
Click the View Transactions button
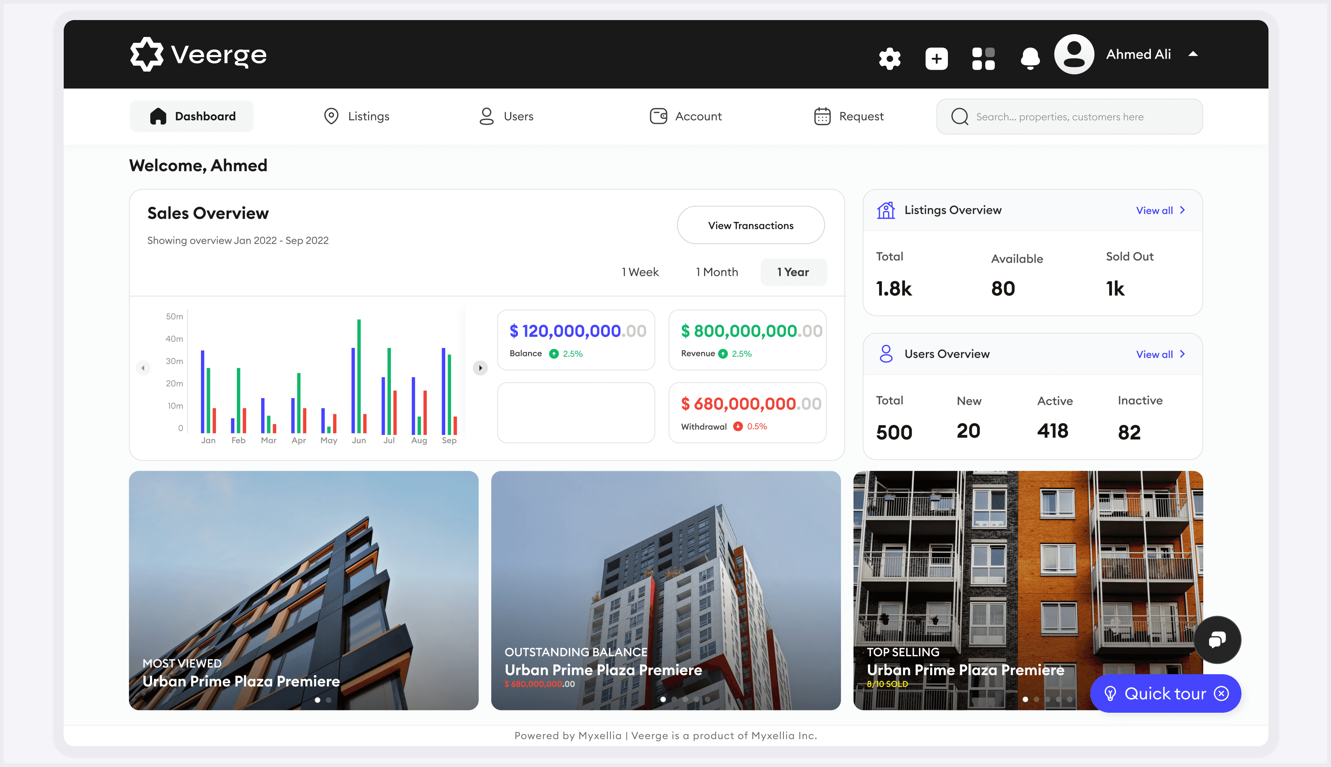pyautogui.click(x=750, y=225)
